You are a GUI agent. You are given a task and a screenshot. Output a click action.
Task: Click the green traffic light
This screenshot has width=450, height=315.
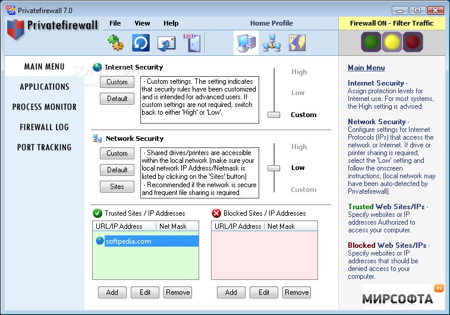tap(371, 42)
